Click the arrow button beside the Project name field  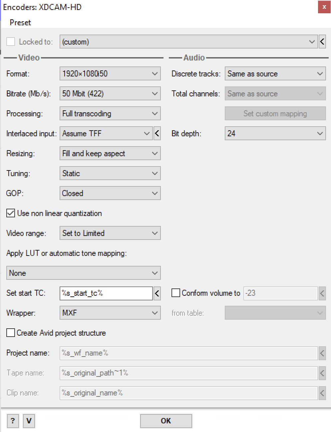pyautogui.click(x=322, y=353)
